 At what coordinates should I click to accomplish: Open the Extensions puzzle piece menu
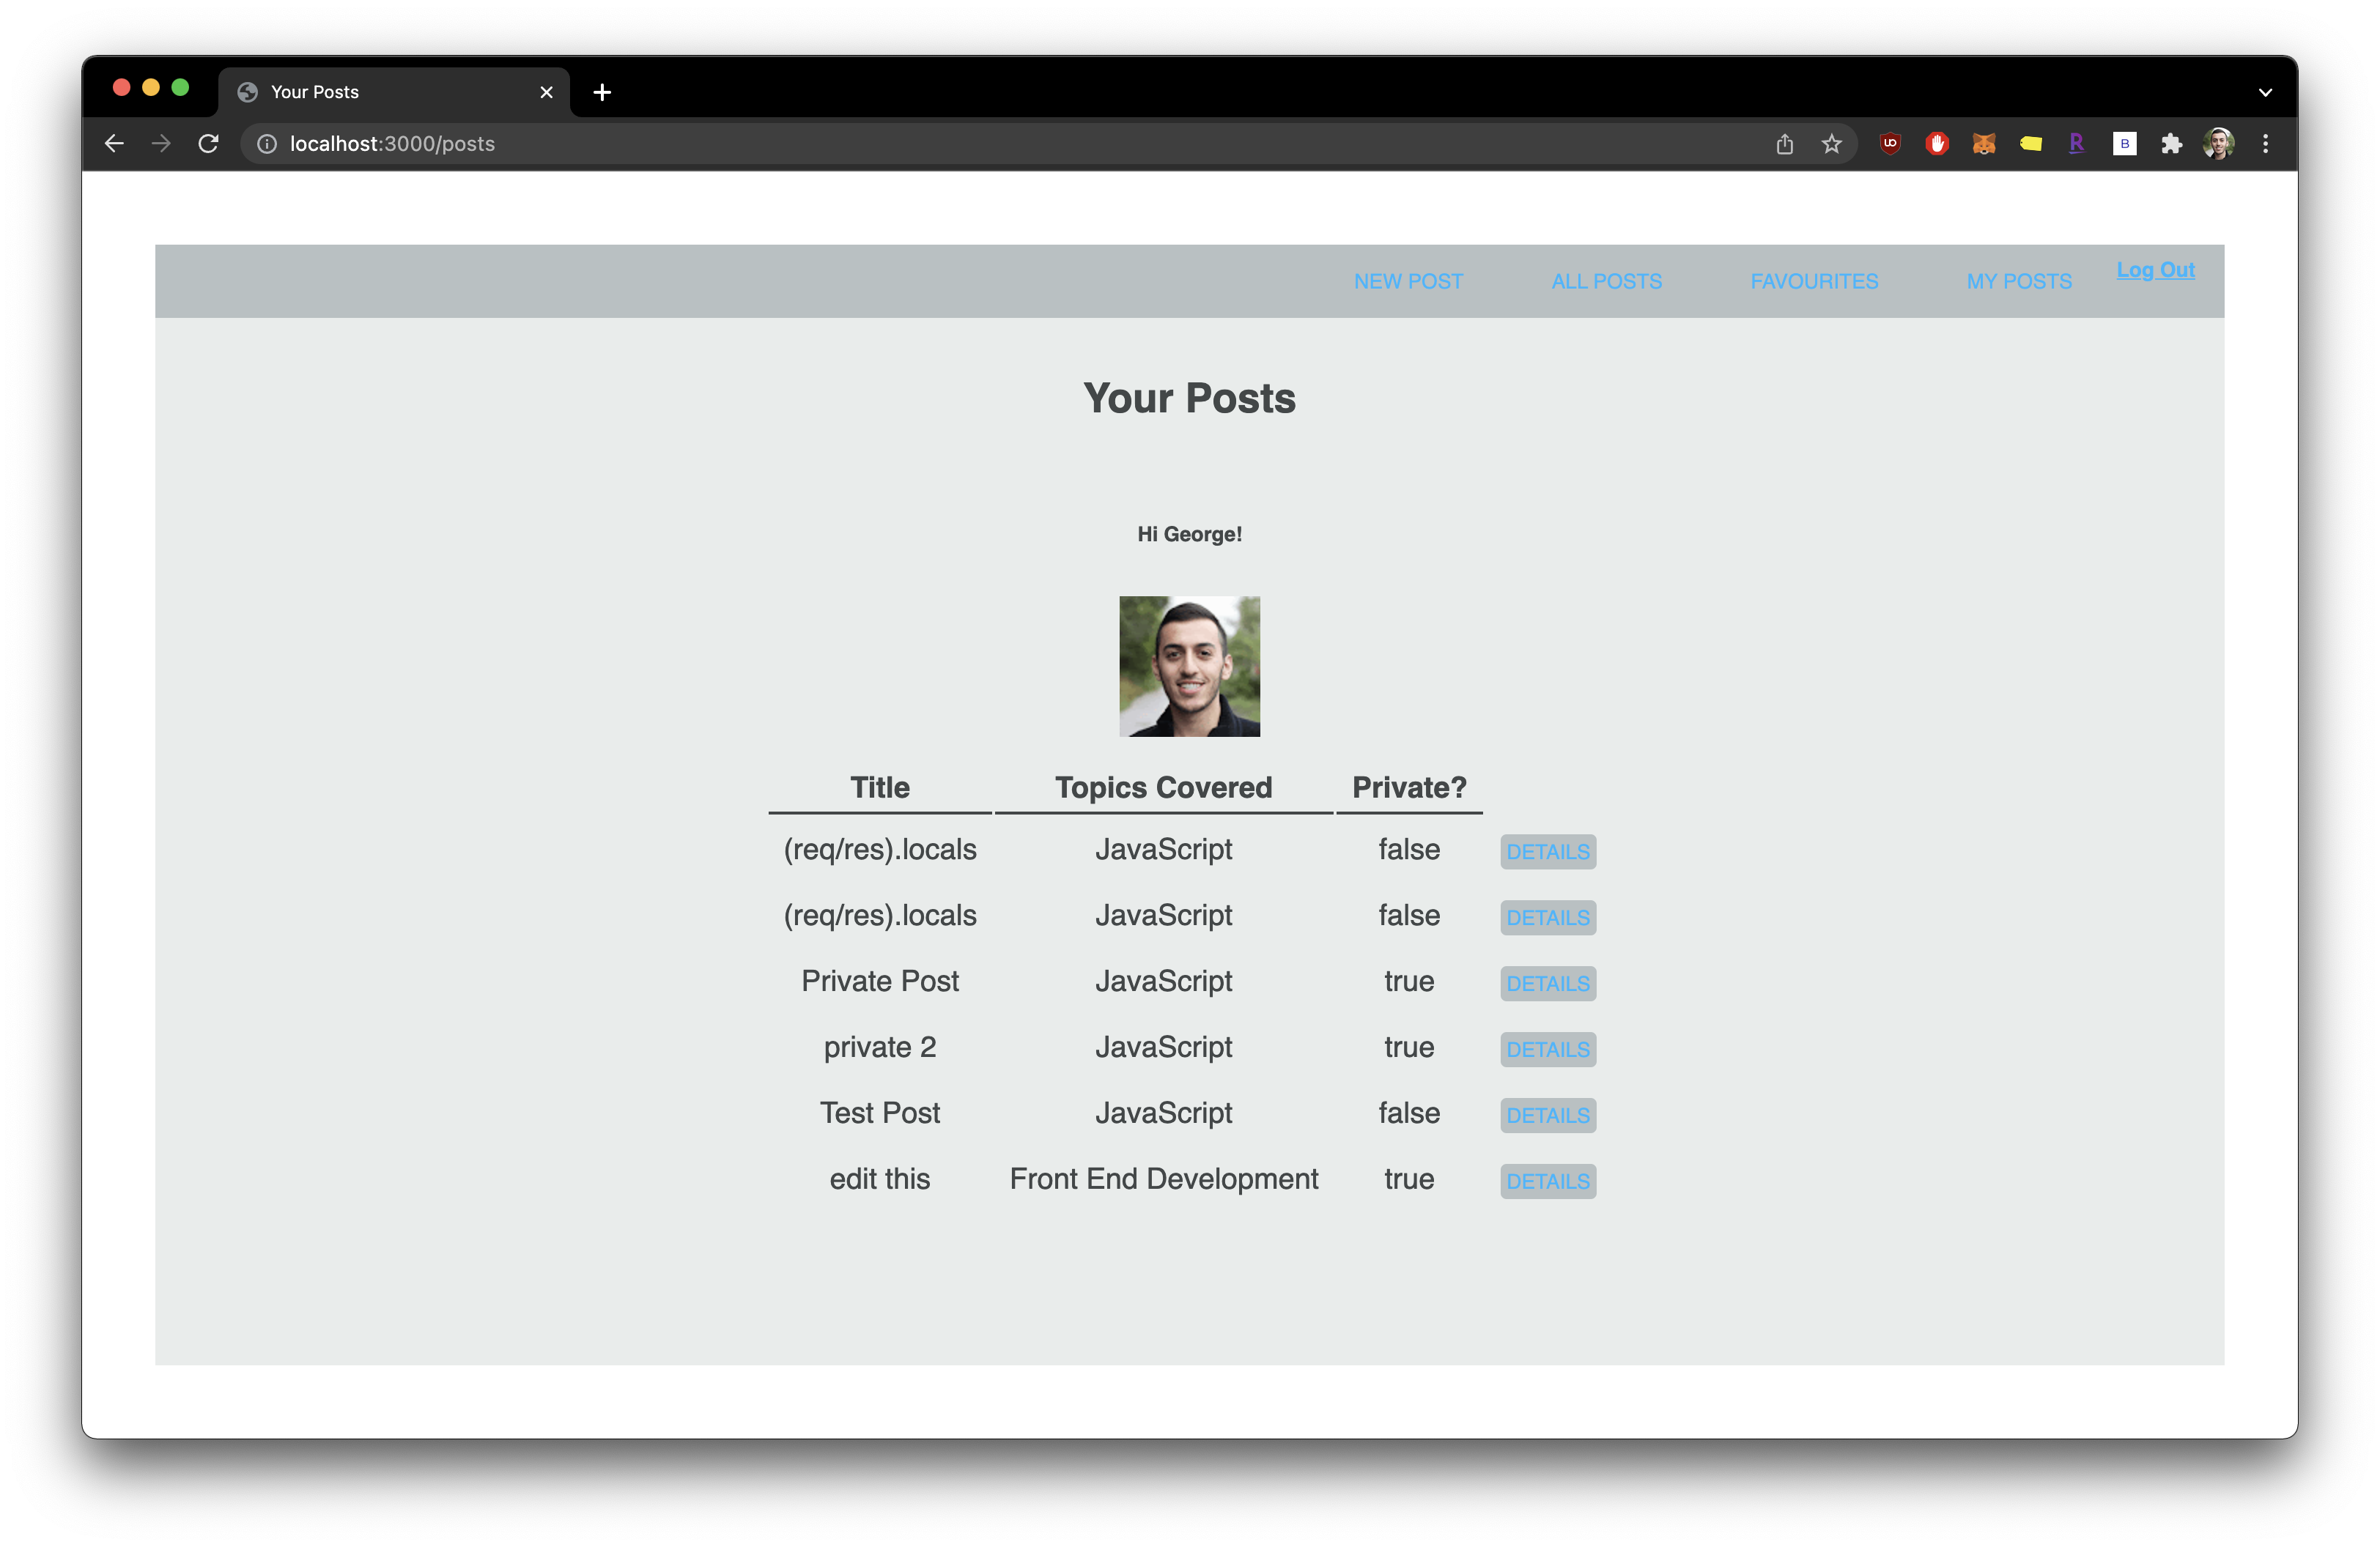click(2171, 144)
